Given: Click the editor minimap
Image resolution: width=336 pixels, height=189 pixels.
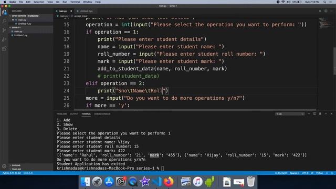Looking at the screenshot, I should [325, 23].
